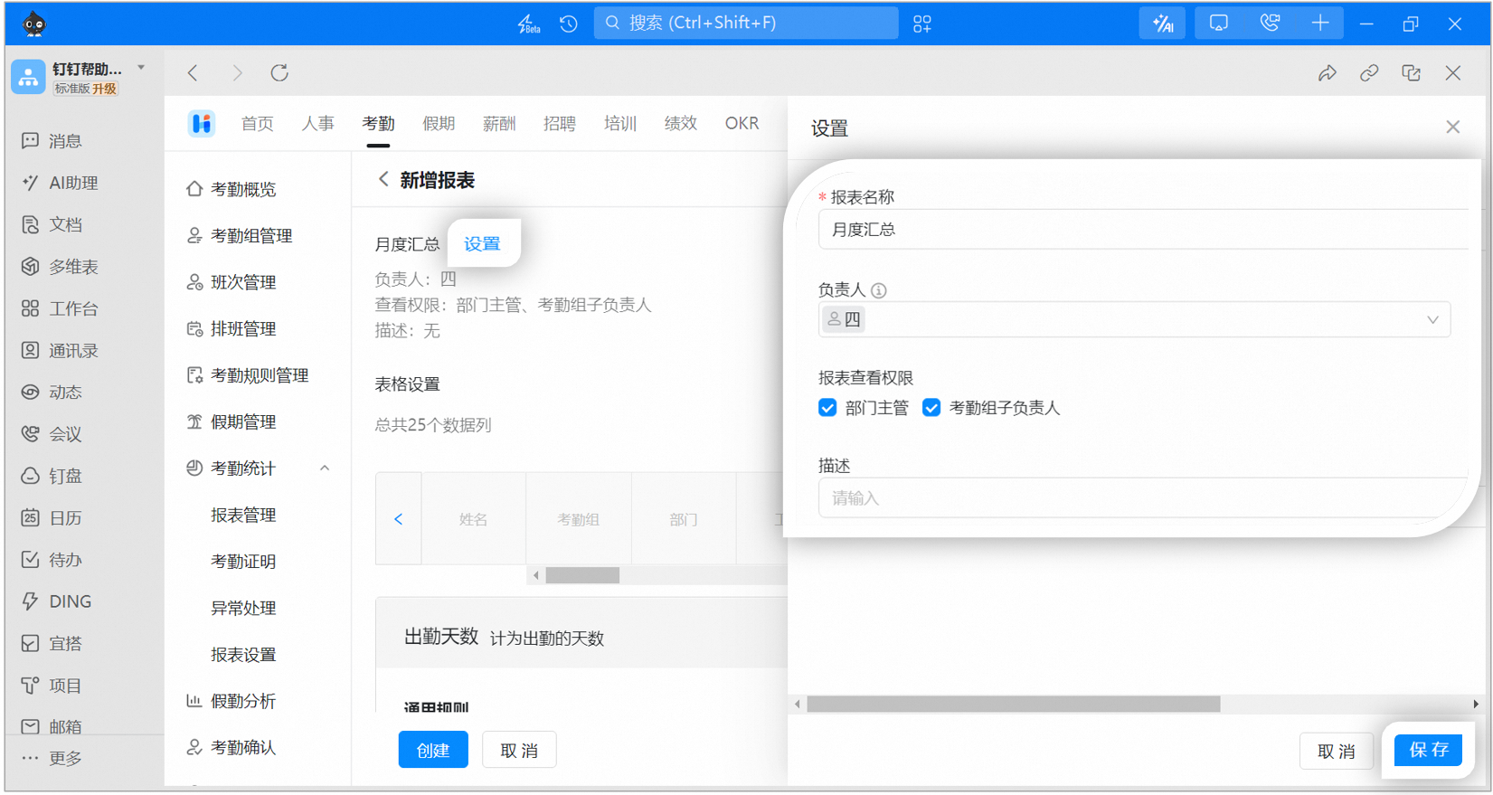Viewport: 1493px width, 795px height.
Task: Click the settings panel horizontal scrollbar thumb
Action: [1013, 704]
